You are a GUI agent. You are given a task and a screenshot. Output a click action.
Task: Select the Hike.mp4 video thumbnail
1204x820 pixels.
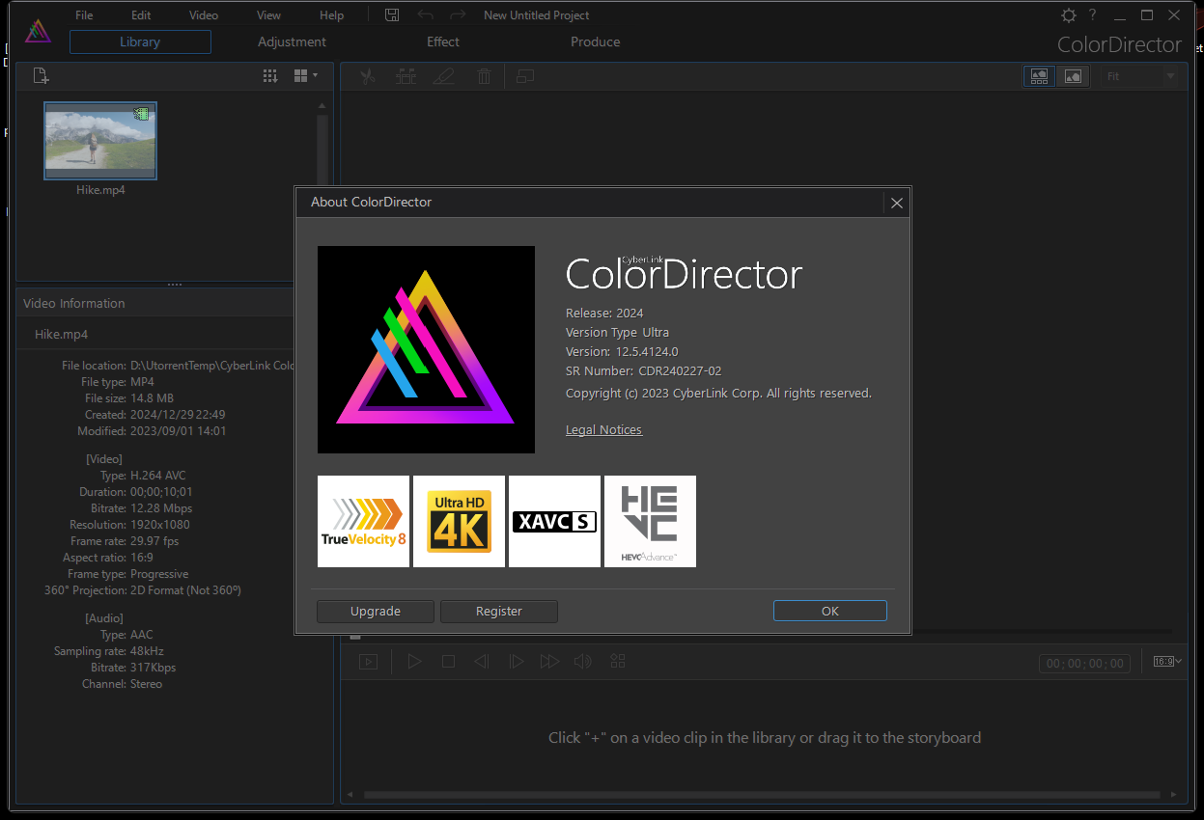pos(100,141)
